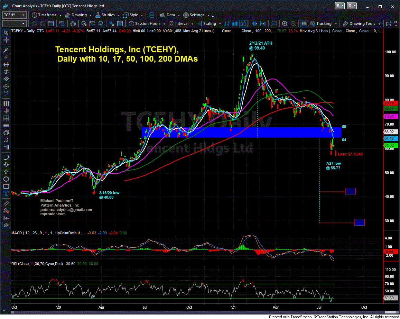Expand the Interval dropdown
This screenshot has width=400, height=319.
pyautogui.click(x=192, y=24)
